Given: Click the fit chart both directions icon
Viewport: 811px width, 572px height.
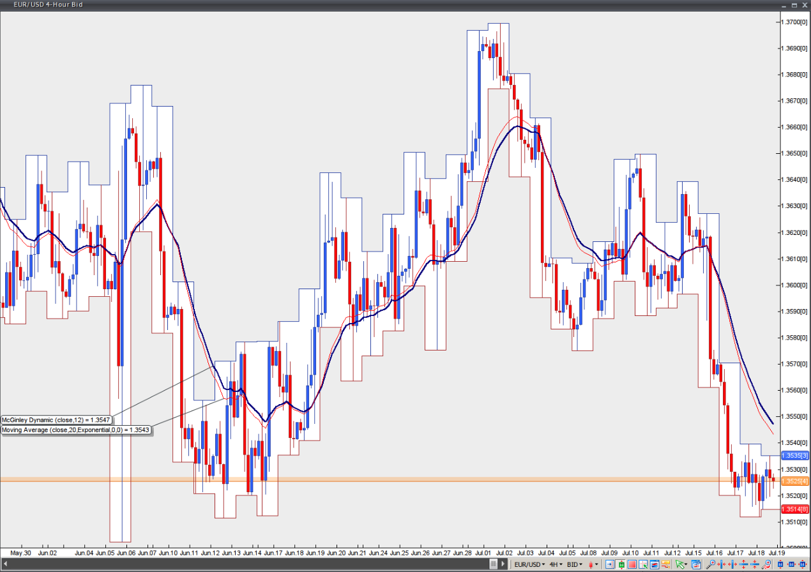Looking at the screenshot, I should coord(803,564).
